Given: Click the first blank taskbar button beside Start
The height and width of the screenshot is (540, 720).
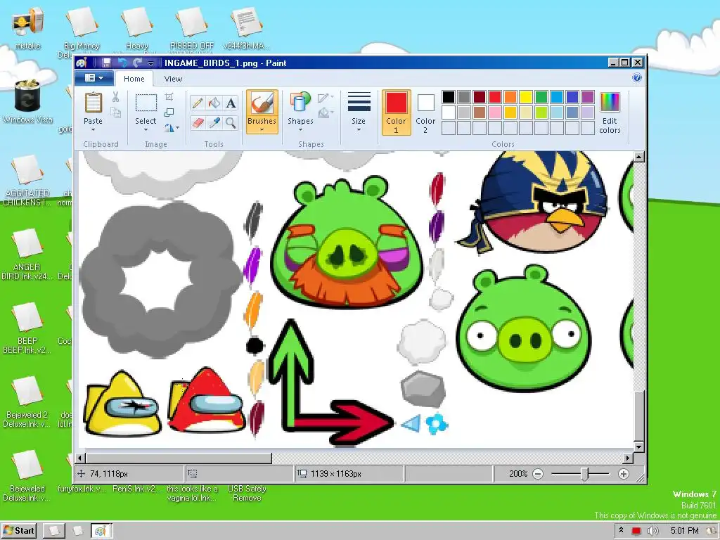Looking at the screenshot, I should tap(54, 531).
